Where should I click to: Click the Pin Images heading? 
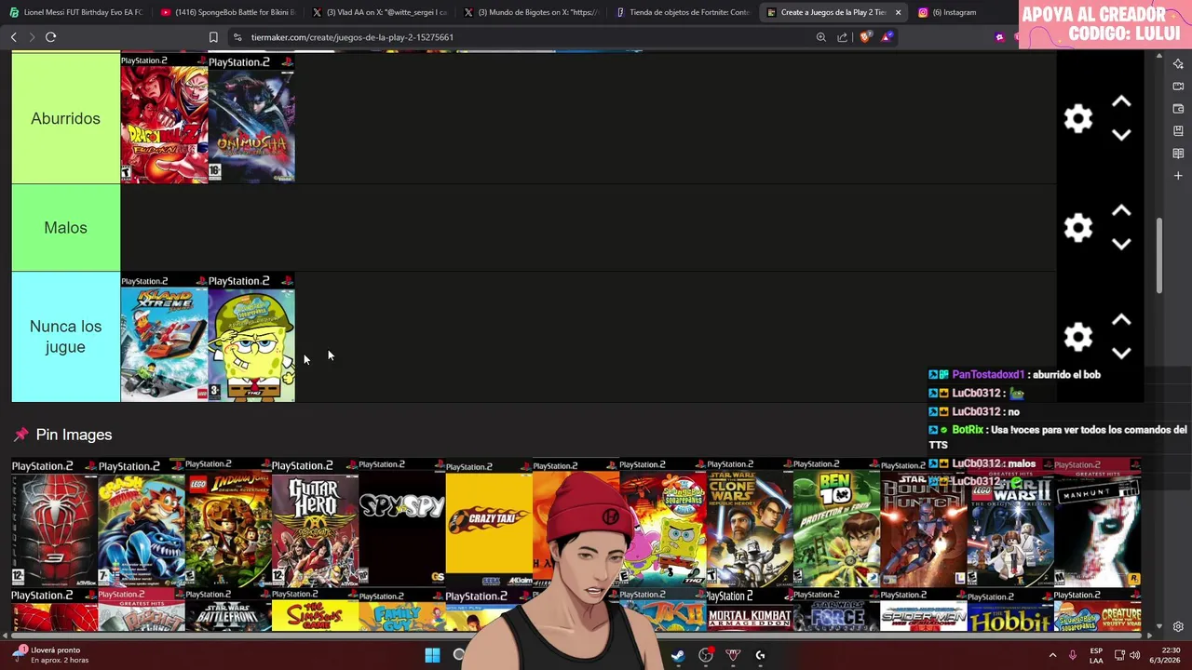point(74,435)
